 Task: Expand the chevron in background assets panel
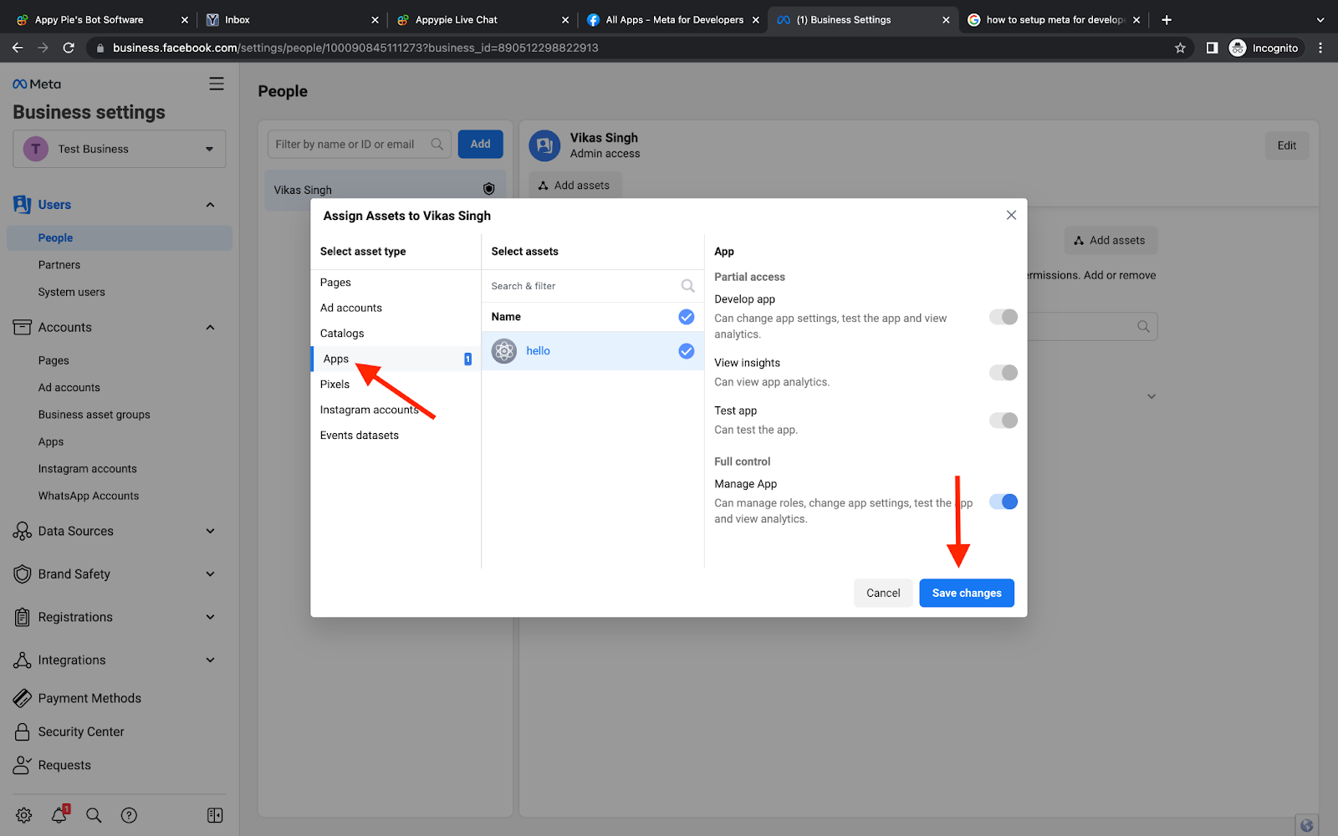(x=1152, y=396)
